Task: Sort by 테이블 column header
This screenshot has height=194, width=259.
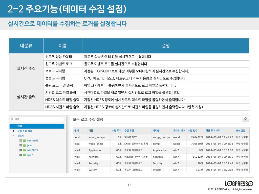Action: [156, 131]
